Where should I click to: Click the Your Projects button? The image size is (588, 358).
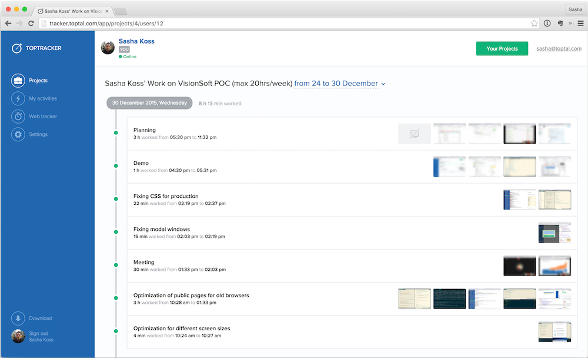[x=502, y=48]
